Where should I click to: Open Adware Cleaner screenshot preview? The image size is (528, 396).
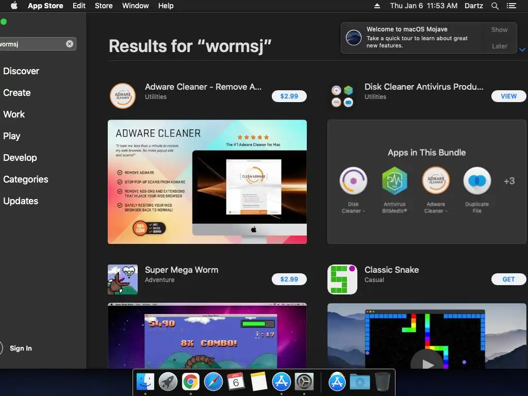(x=207, y=182)
